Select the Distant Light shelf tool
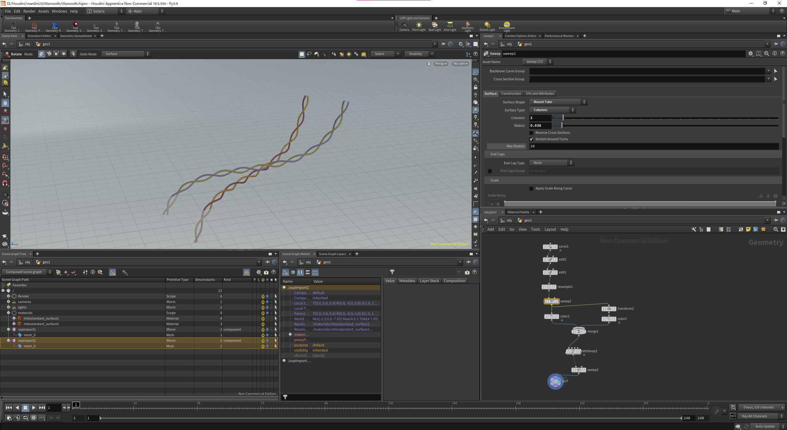787x430 pixels. [x=487, y=26]
